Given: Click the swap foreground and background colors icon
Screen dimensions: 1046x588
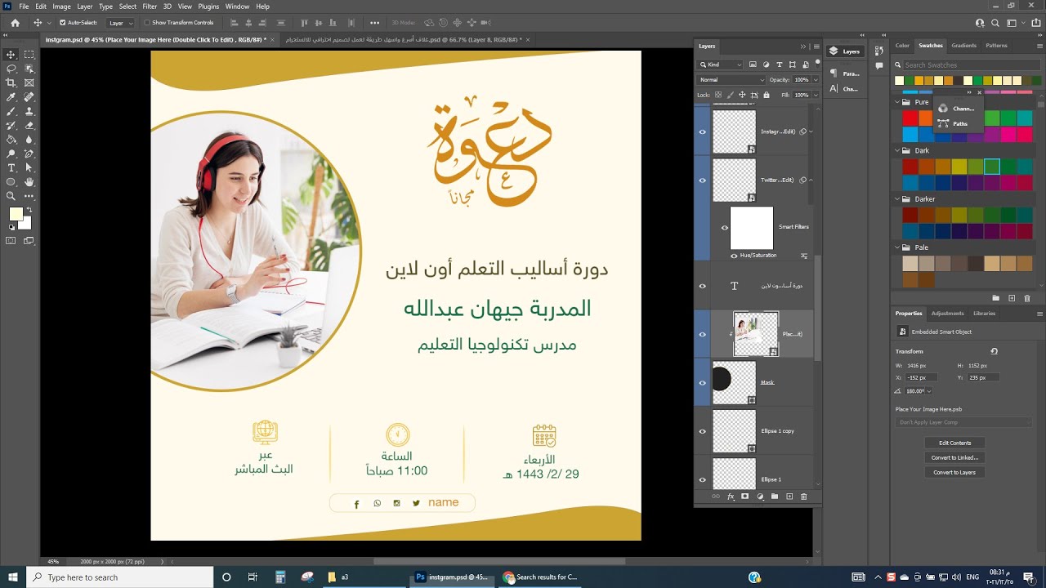Looking at the screenshot, I should [29, 210].
